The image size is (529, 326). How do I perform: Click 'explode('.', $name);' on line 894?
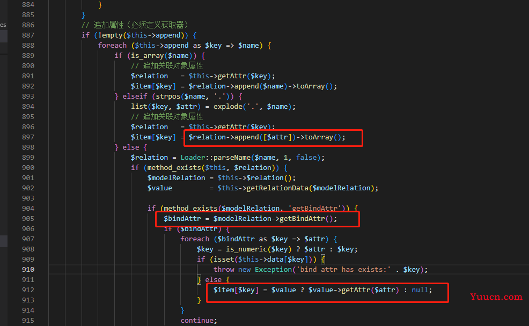coord(255,107)
